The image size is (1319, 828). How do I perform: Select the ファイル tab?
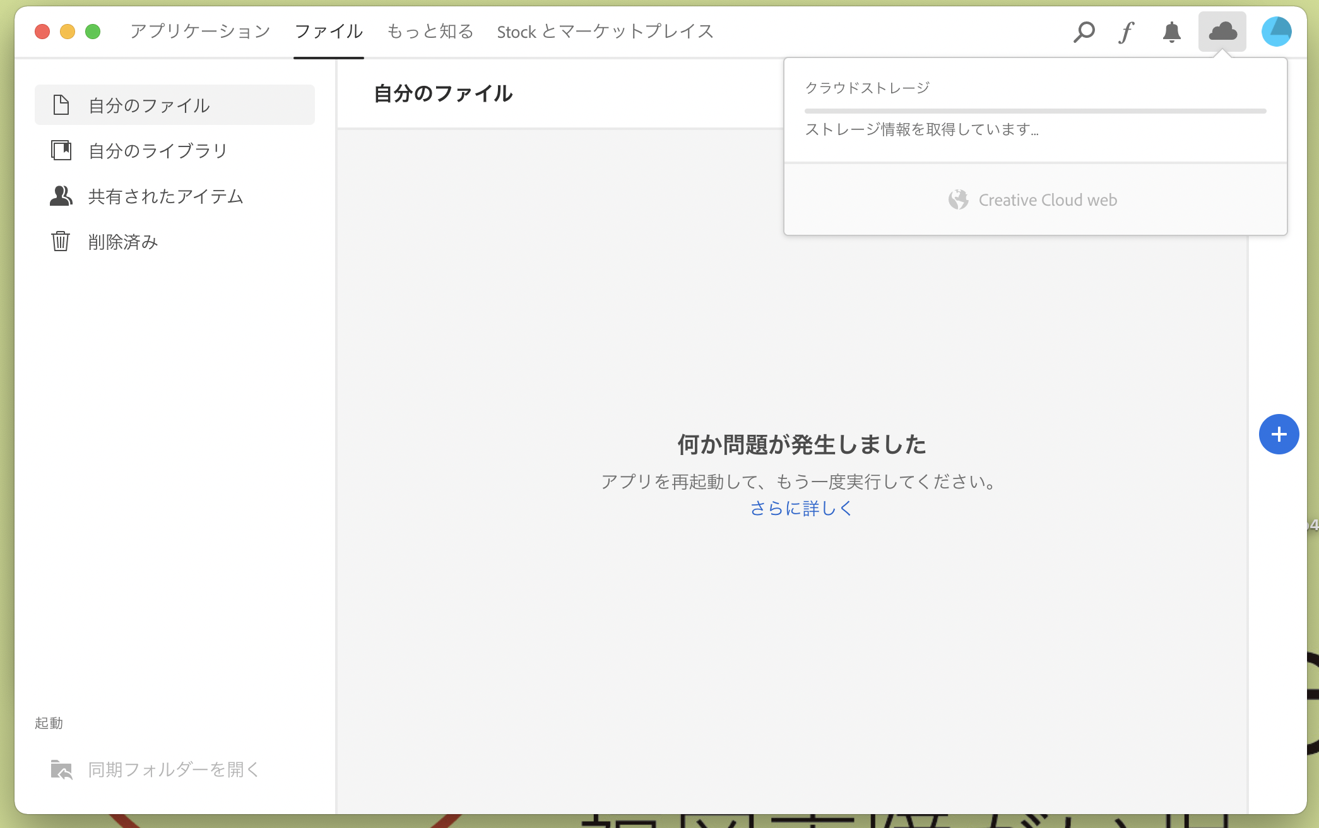(x=328, y=32)
